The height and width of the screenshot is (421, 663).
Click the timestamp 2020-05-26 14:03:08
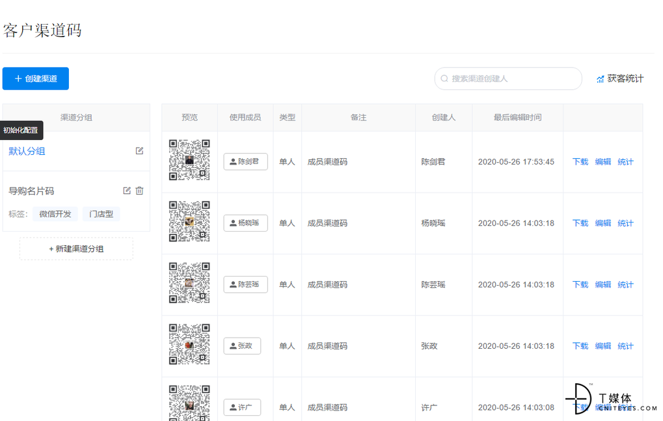click(x=516, y=407)
